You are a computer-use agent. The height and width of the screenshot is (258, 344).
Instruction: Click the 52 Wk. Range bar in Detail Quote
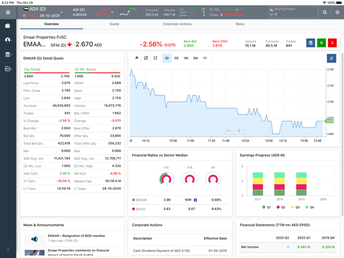tap(97, 73)
